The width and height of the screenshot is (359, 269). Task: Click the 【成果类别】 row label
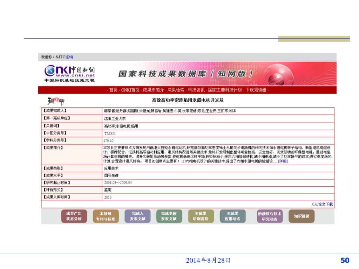[x=53, y=168]
